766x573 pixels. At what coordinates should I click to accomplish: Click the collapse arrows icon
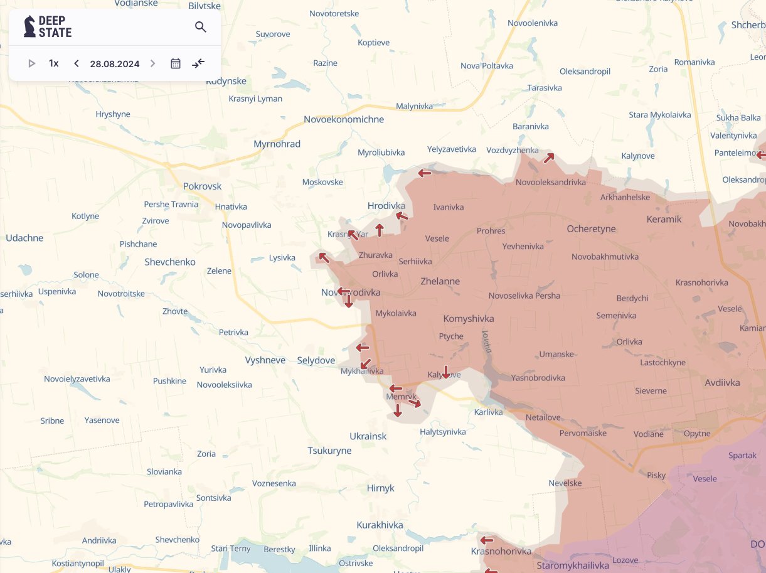(x=198, y=63)
